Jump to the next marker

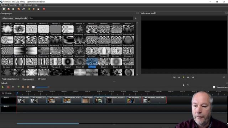coord(28,87)
